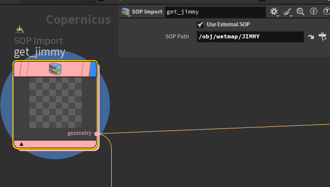
Task: Click the green import badge above the node
Action: [20, 29]
